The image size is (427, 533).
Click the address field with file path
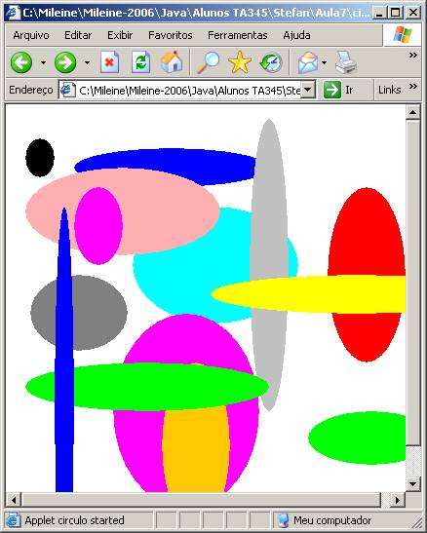187,90
